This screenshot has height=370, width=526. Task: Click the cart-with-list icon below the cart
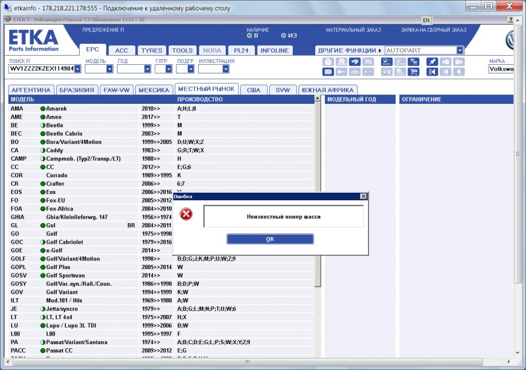[x=413, y=72]
